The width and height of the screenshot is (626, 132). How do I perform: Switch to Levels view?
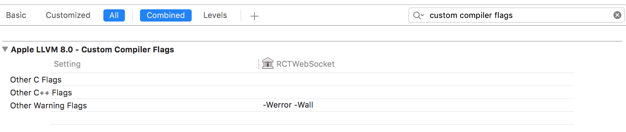click(215, 15)
